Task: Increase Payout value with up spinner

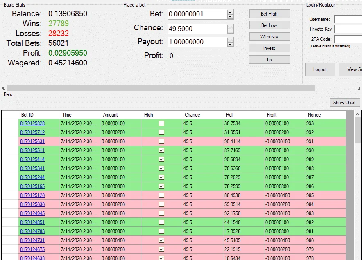Action: pyautogui.click(x=230, y=40)
